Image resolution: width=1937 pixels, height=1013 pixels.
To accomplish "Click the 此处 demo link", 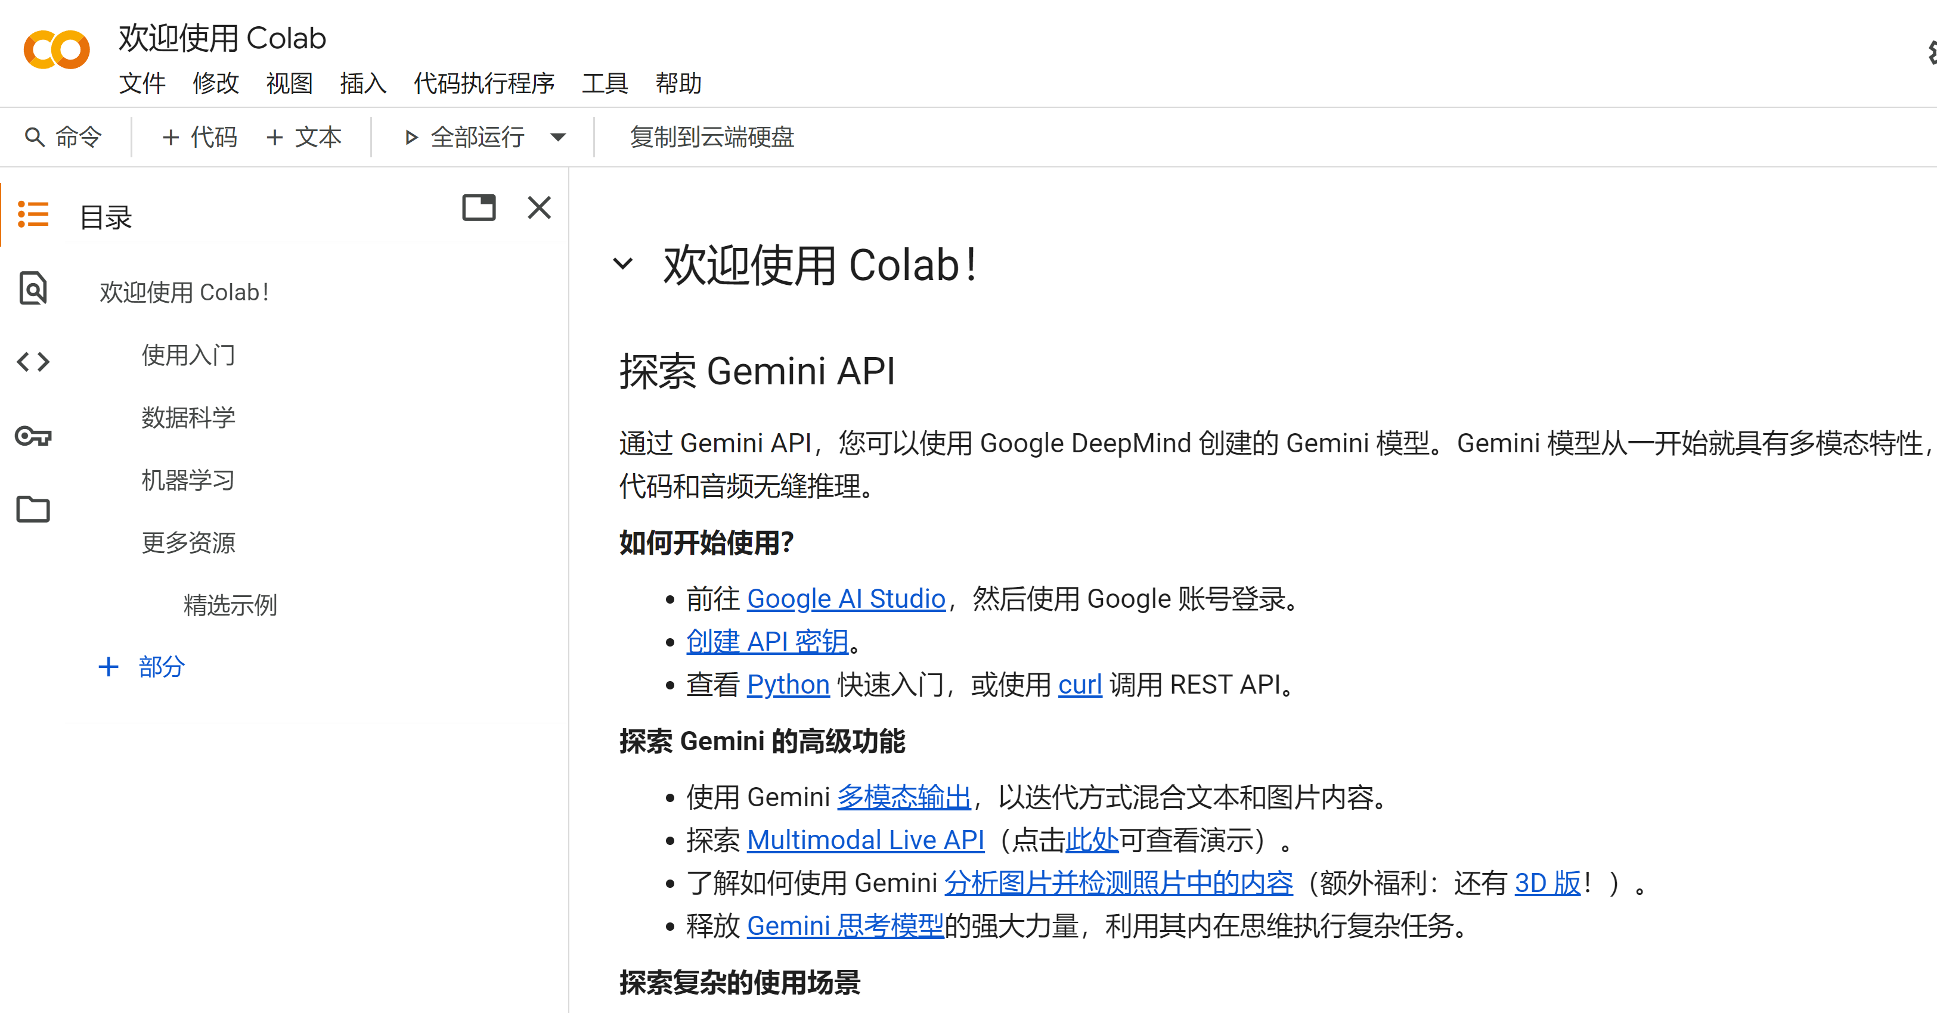I will pos(1093,840).
